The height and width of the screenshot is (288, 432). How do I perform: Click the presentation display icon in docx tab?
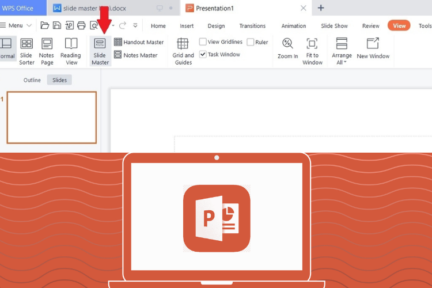click(160, 8)
